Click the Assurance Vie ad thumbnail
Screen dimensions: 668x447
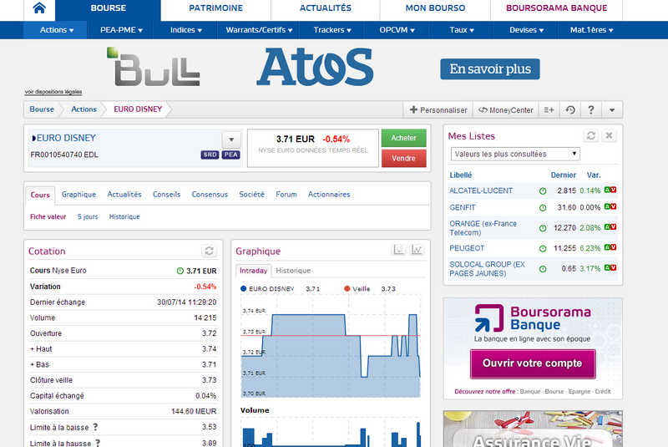(533, 429)
